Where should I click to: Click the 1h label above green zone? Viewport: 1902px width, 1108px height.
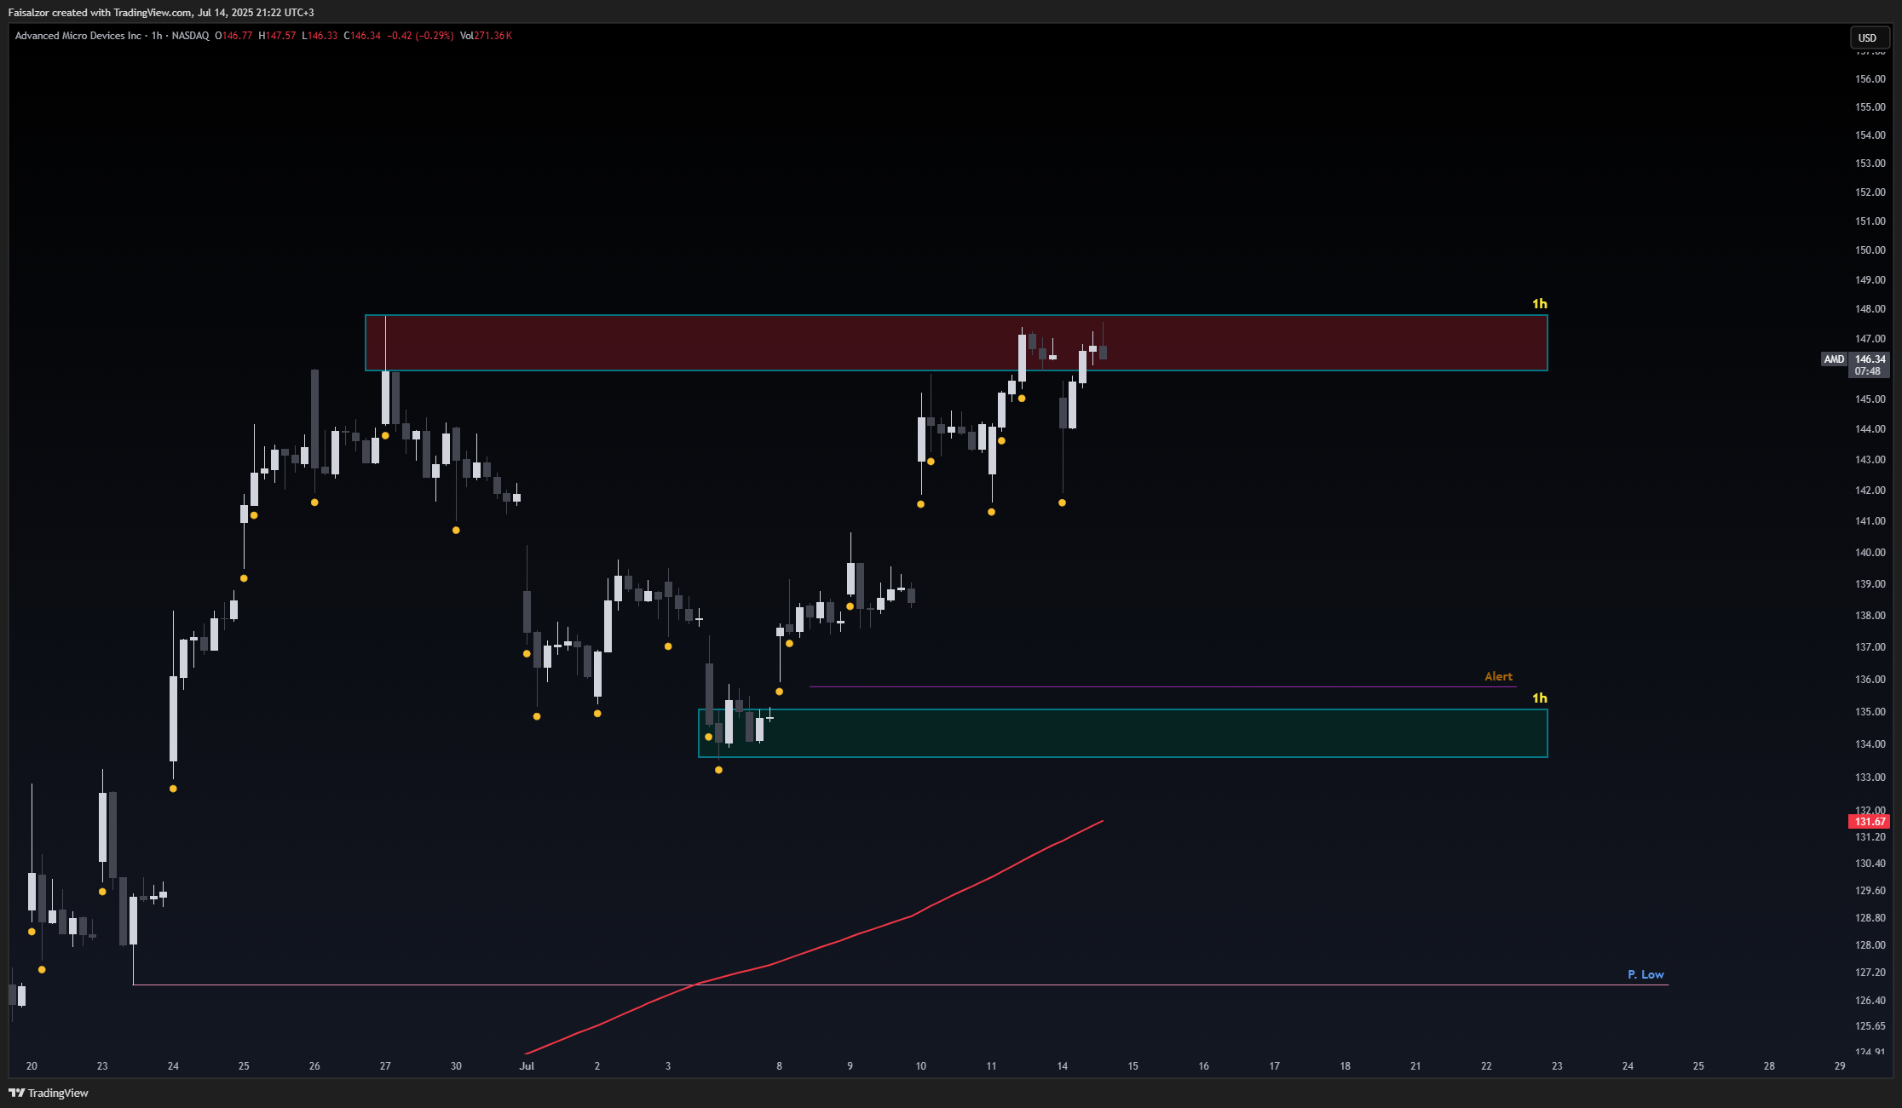point(1539,698)
